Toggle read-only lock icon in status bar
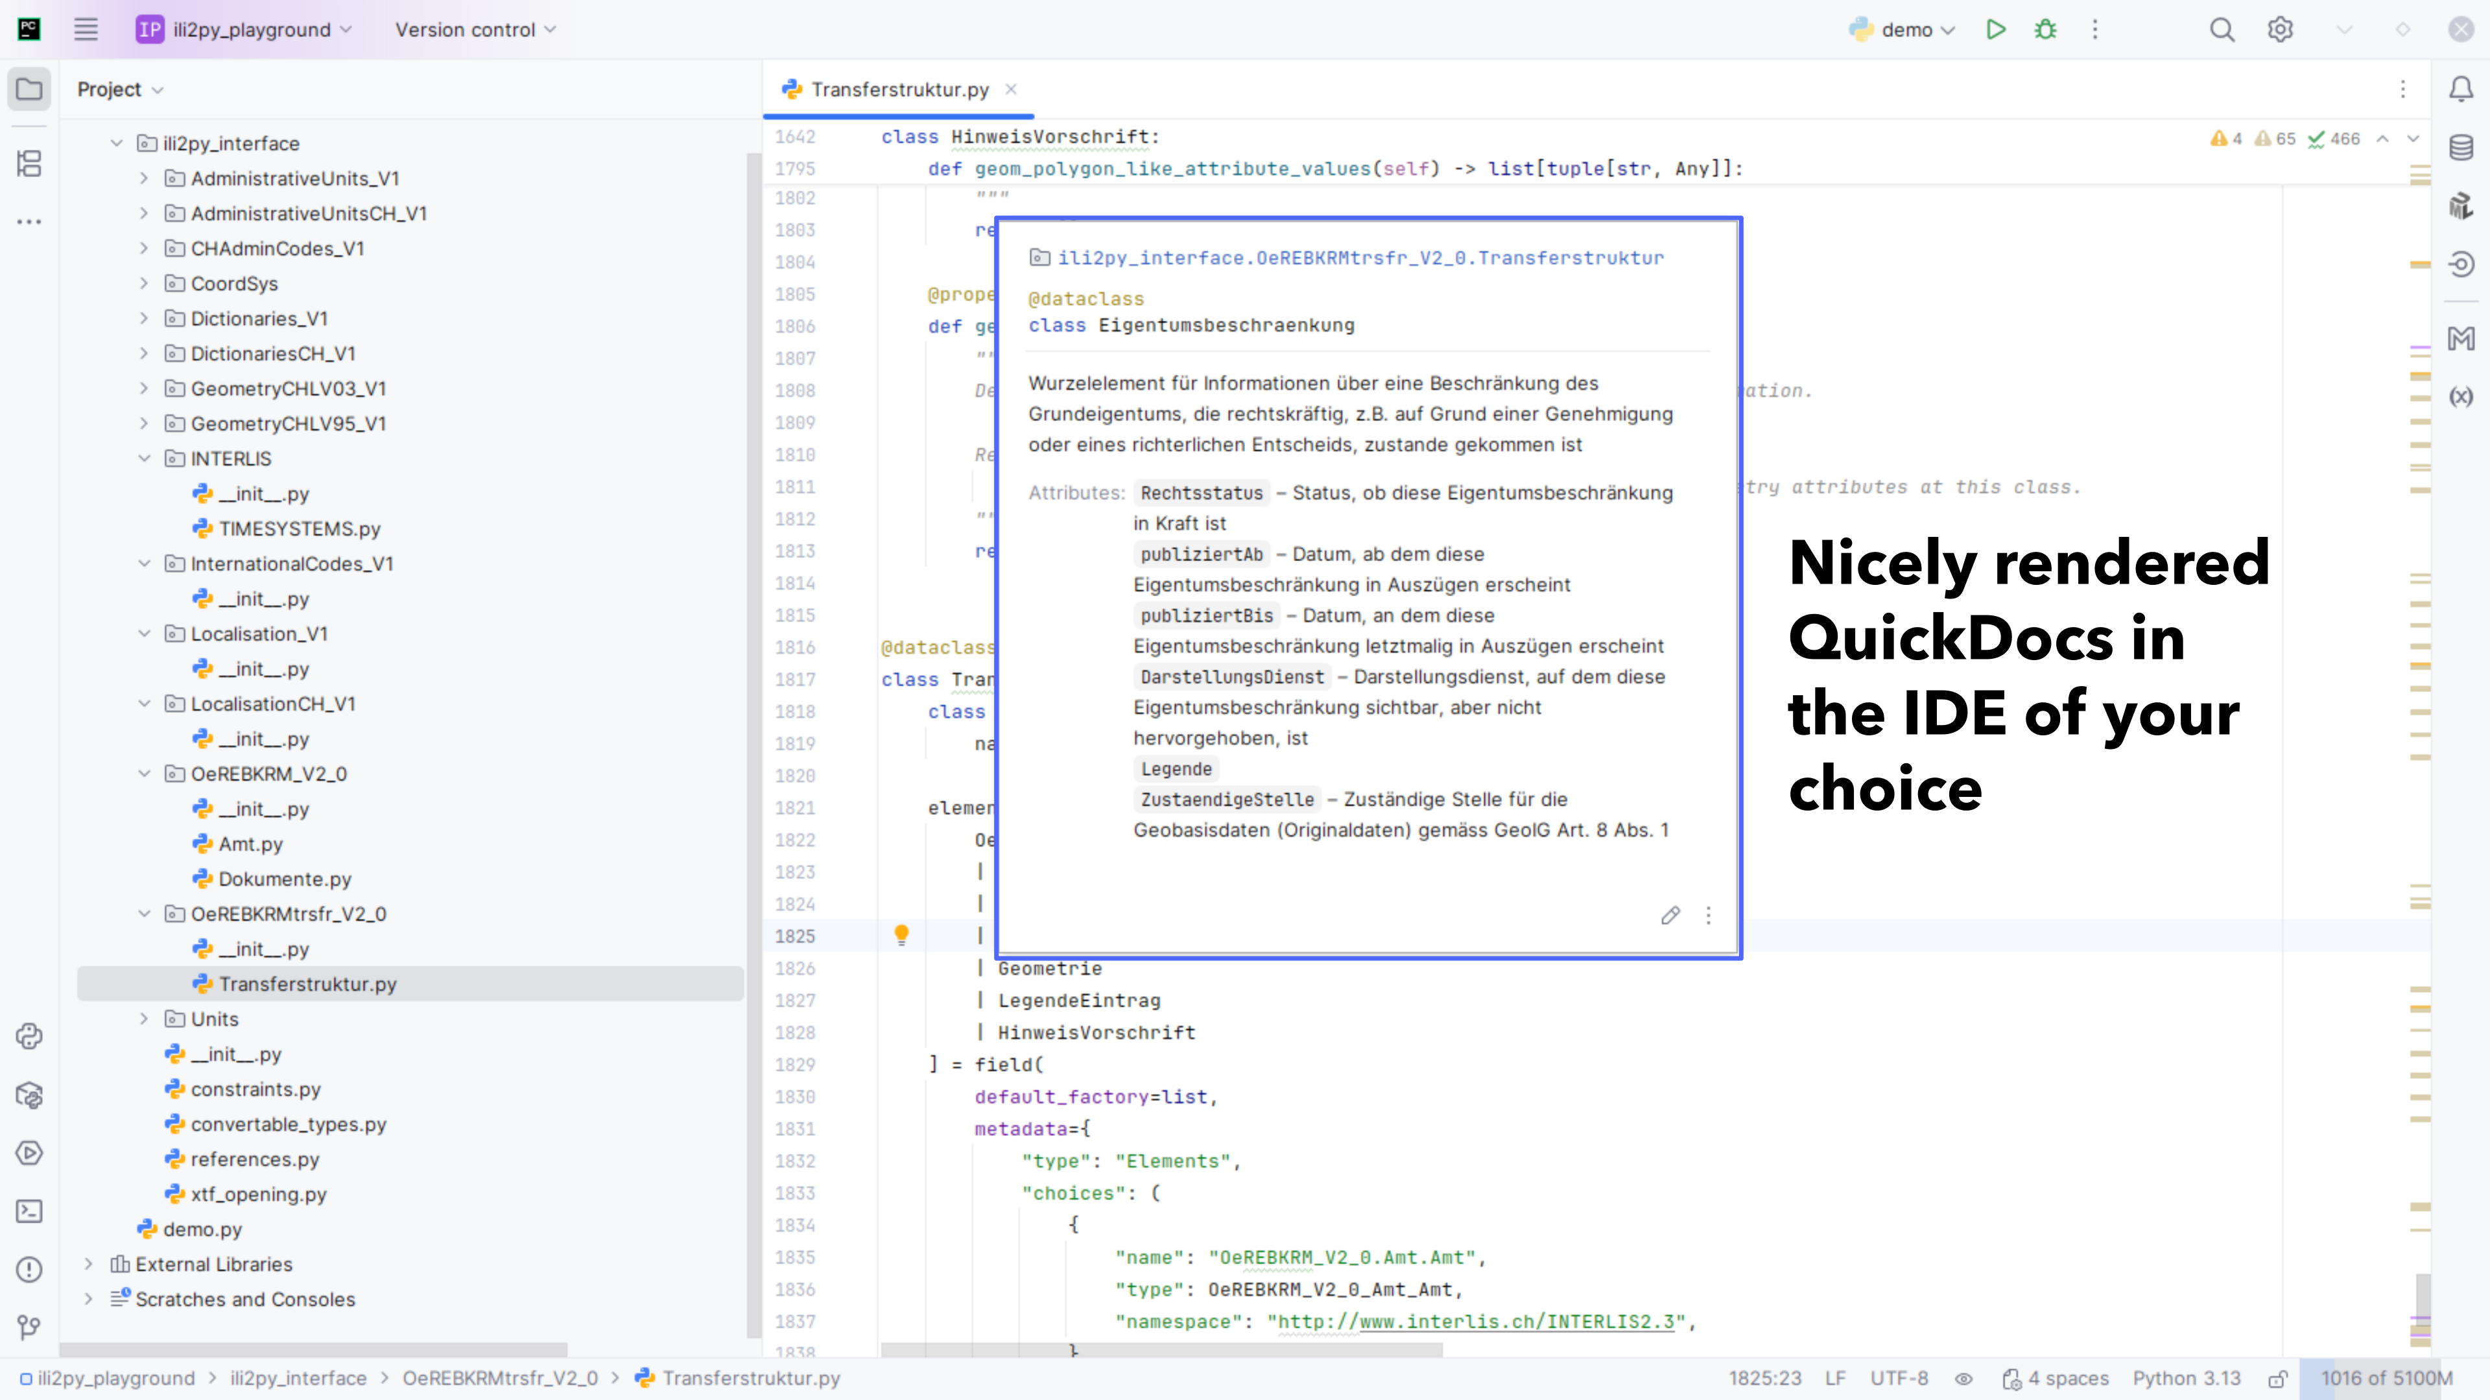Viewport: 2490px width, 1400px height. (x=2277, y=1379)
